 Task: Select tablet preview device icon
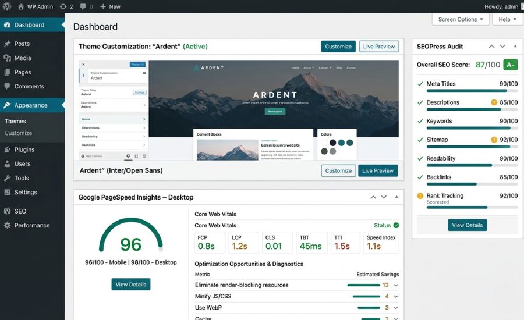click(x=136, y=156)
